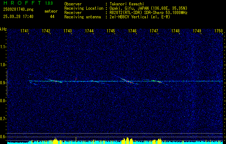Click the 0.7 frequency axis label
This screenshot has height=144, width=226.
point(3,119)
